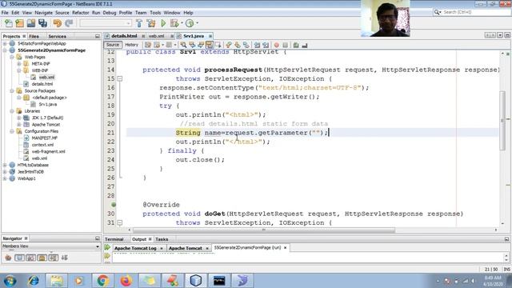Click the Profile Project clock icon
This screenshot has height=288, width=512.
tap(190, 23)
